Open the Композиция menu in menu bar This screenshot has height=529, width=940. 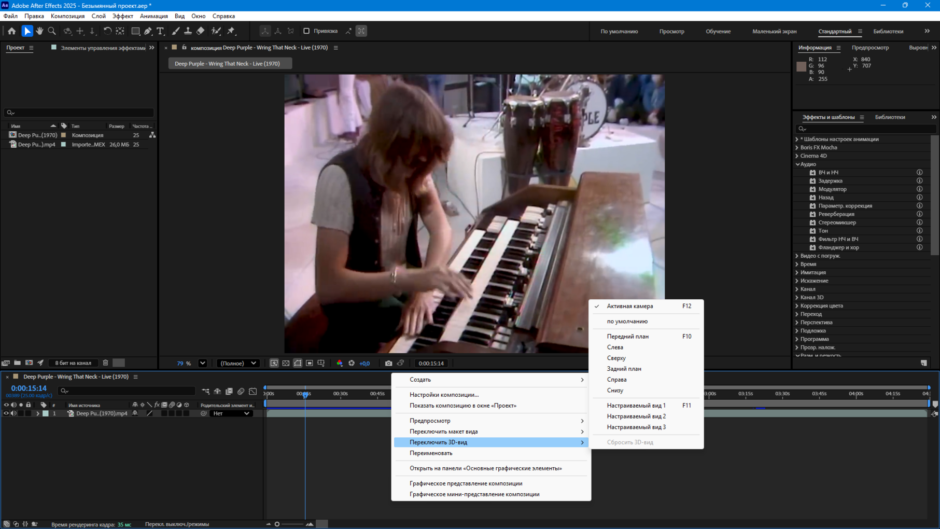67,16
